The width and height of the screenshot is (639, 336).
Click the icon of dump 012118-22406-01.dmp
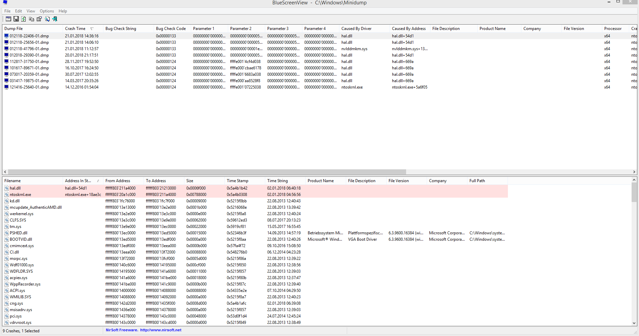click(x=6, y=36)
